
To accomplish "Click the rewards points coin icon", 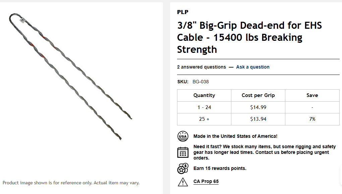I will pos(182,168).
